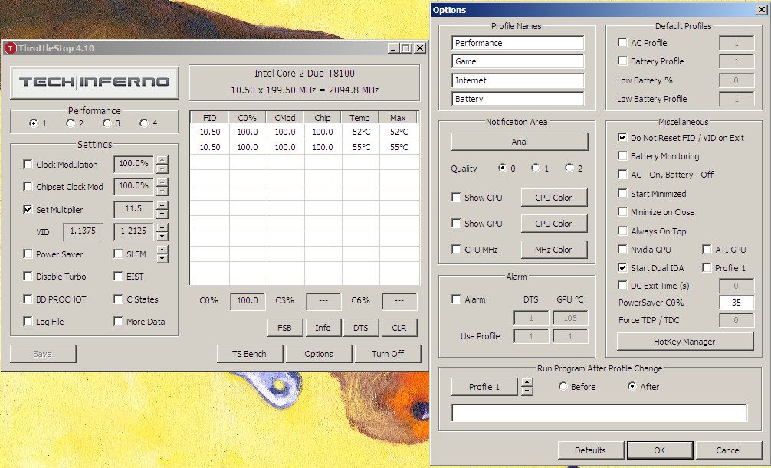Image resolution: width=771 pixels, height=468 pixels.
Task: Lower the Set Multiplier value with down arrow
Action: click(x=162, y=214)
